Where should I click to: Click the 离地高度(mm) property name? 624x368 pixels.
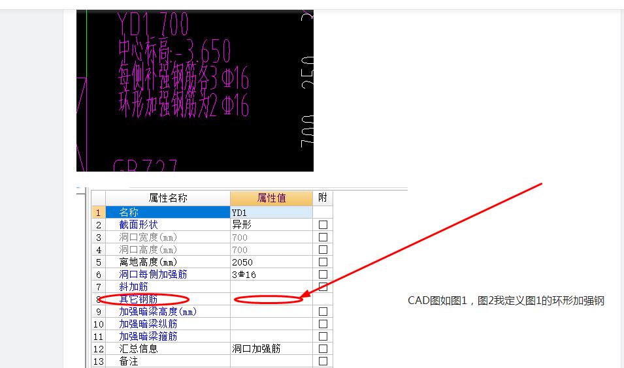click(x=148, y=262)
